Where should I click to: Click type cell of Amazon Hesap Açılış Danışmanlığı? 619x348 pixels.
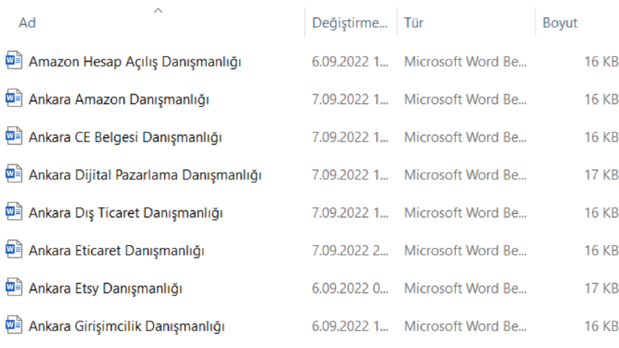[x=465, y=62]
